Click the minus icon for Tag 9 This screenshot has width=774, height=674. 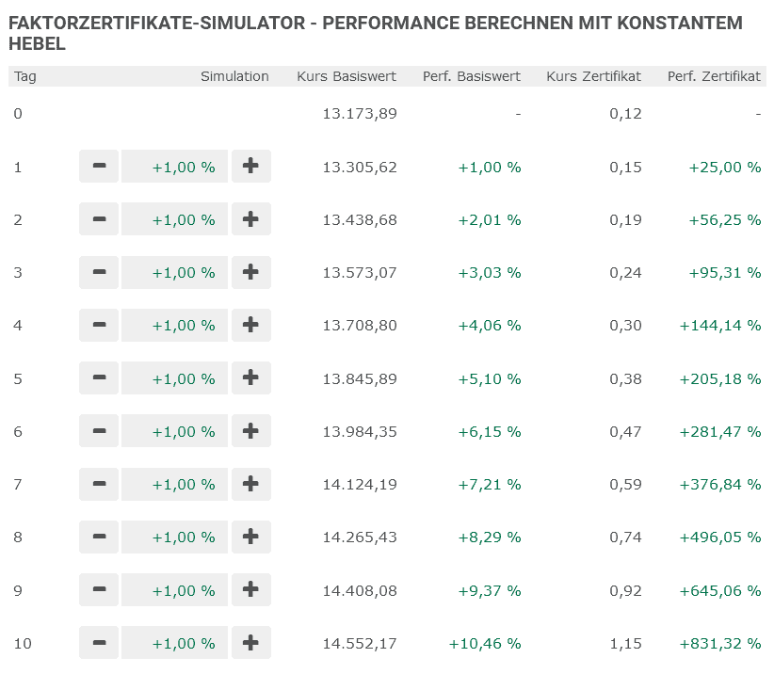point(98,590)
